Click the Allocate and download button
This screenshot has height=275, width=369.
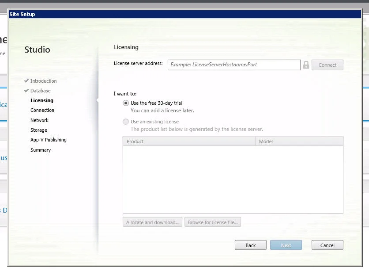point(152,222)
